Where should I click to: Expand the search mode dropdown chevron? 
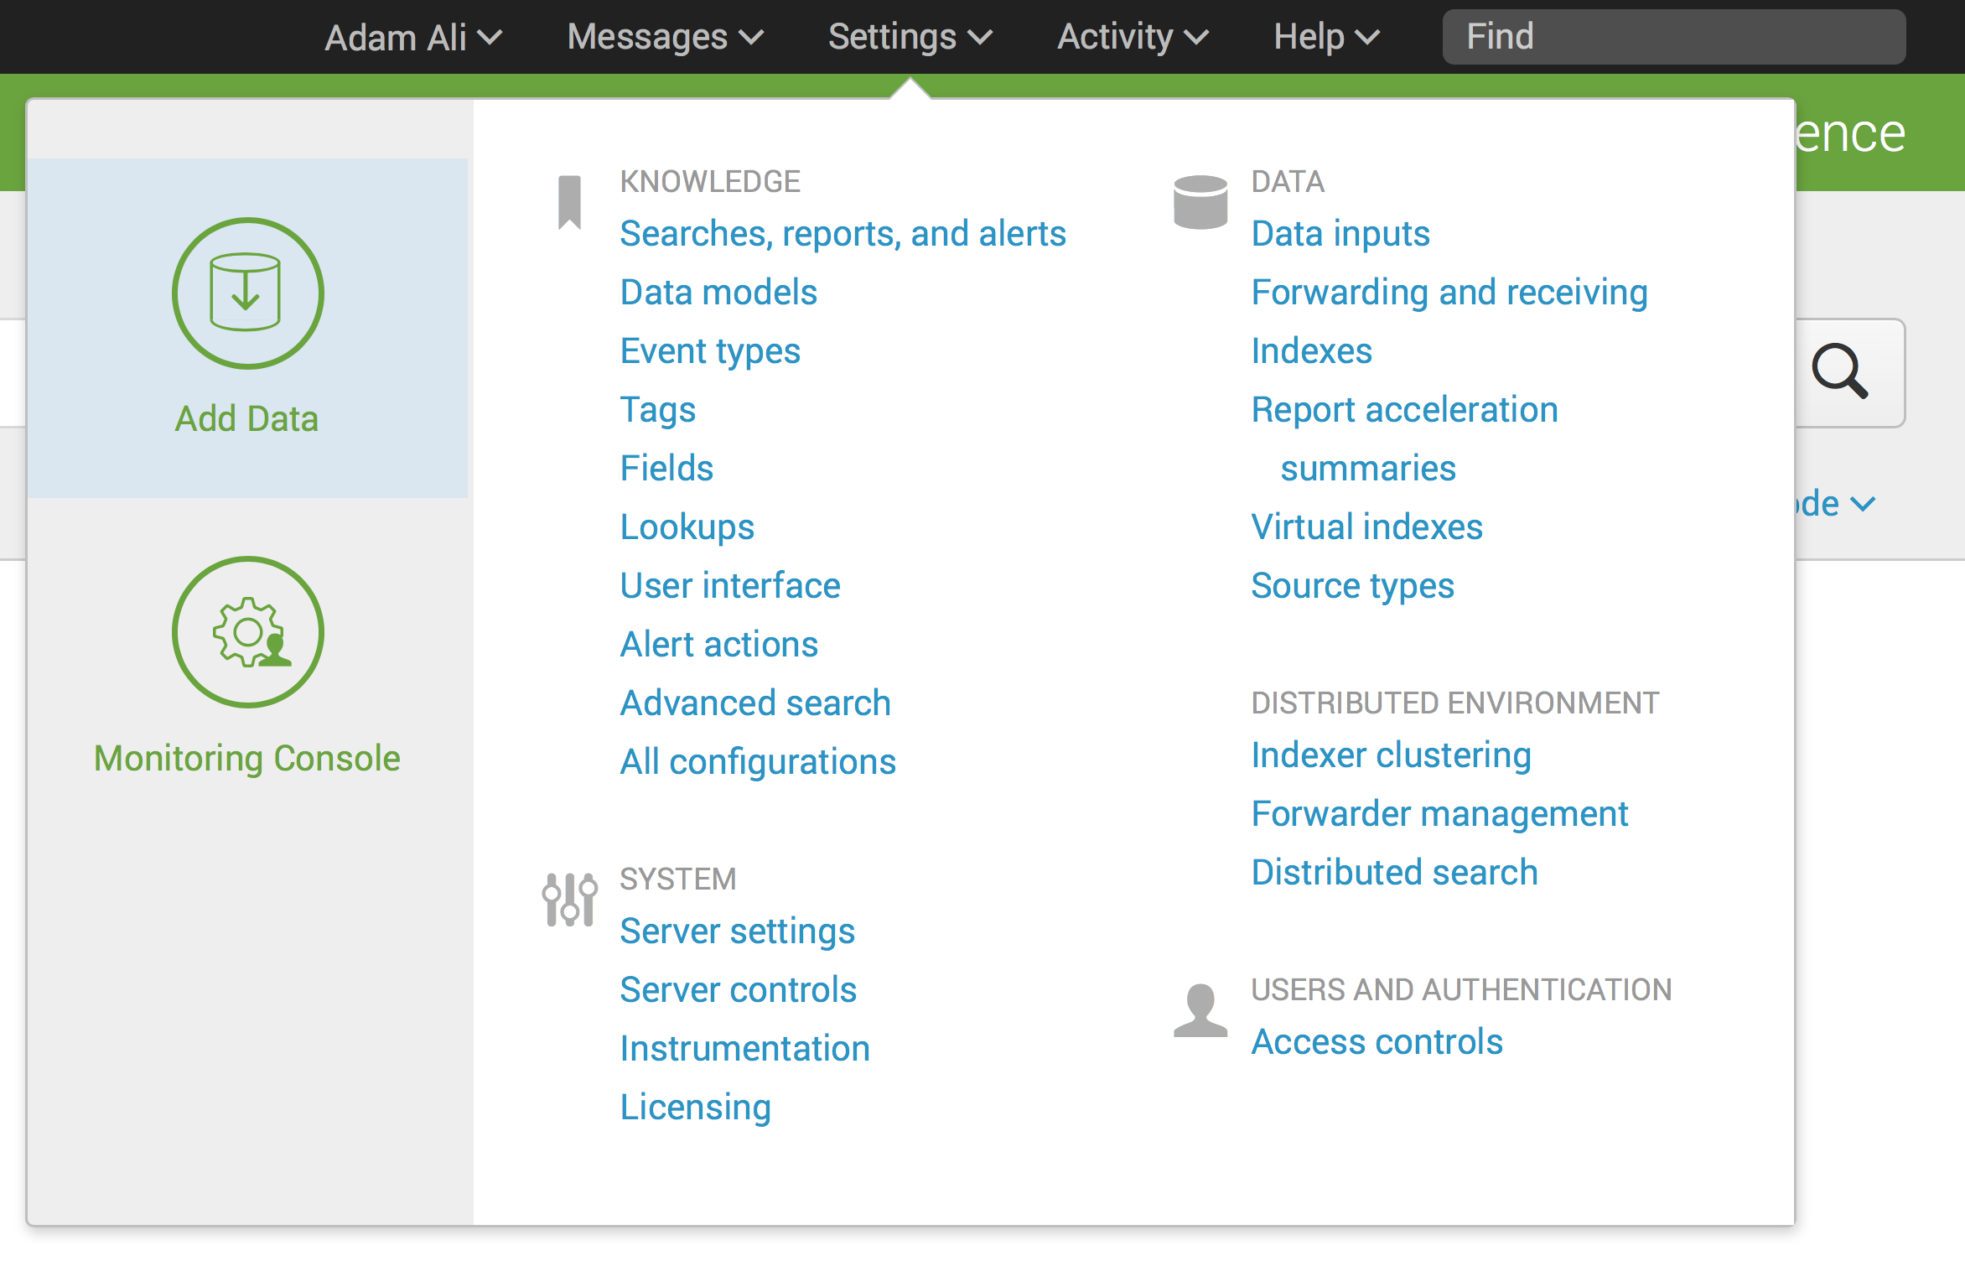(x=1862, y=505)
